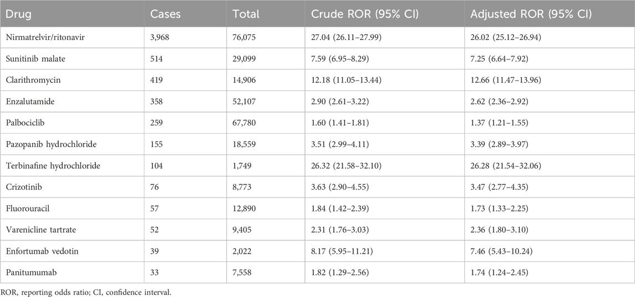Click the Fluorouracil cases value 57
This screenshot has width=635, height=297.
click(x=155, y=208)
